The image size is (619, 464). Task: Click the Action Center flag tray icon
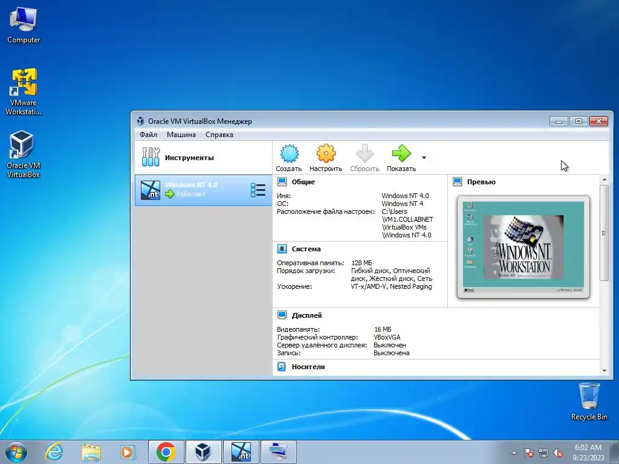click(528, 453)
